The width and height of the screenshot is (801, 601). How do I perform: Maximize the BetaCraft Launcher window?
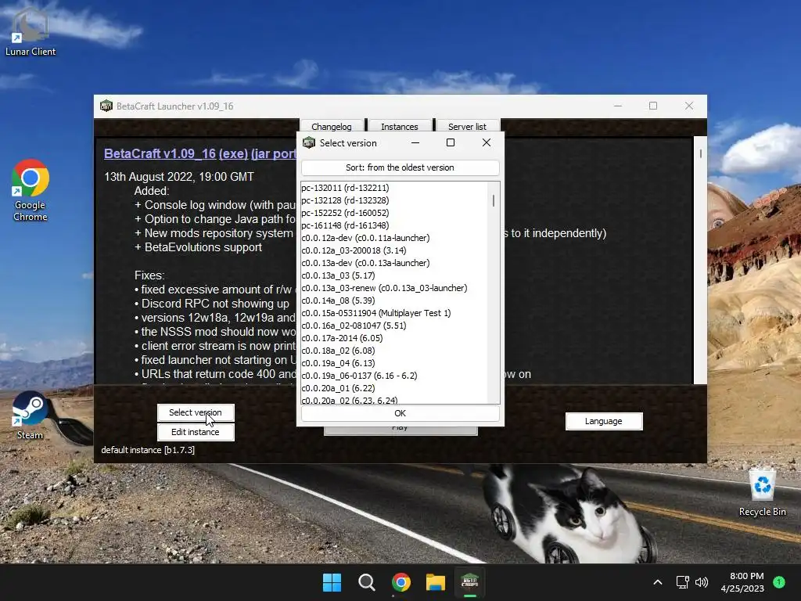[x=653, y=106]
